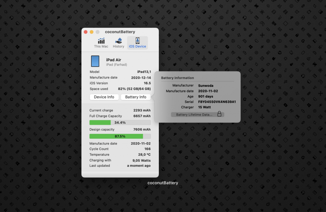This screenshot has width=326, height=212.
Task: Click serial number F8Y04550VK4N639A1
Action: tap(217, 102)
